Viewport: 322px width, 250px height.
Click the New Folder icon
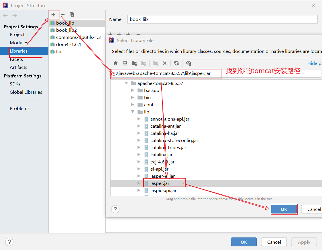pos(156,63)
